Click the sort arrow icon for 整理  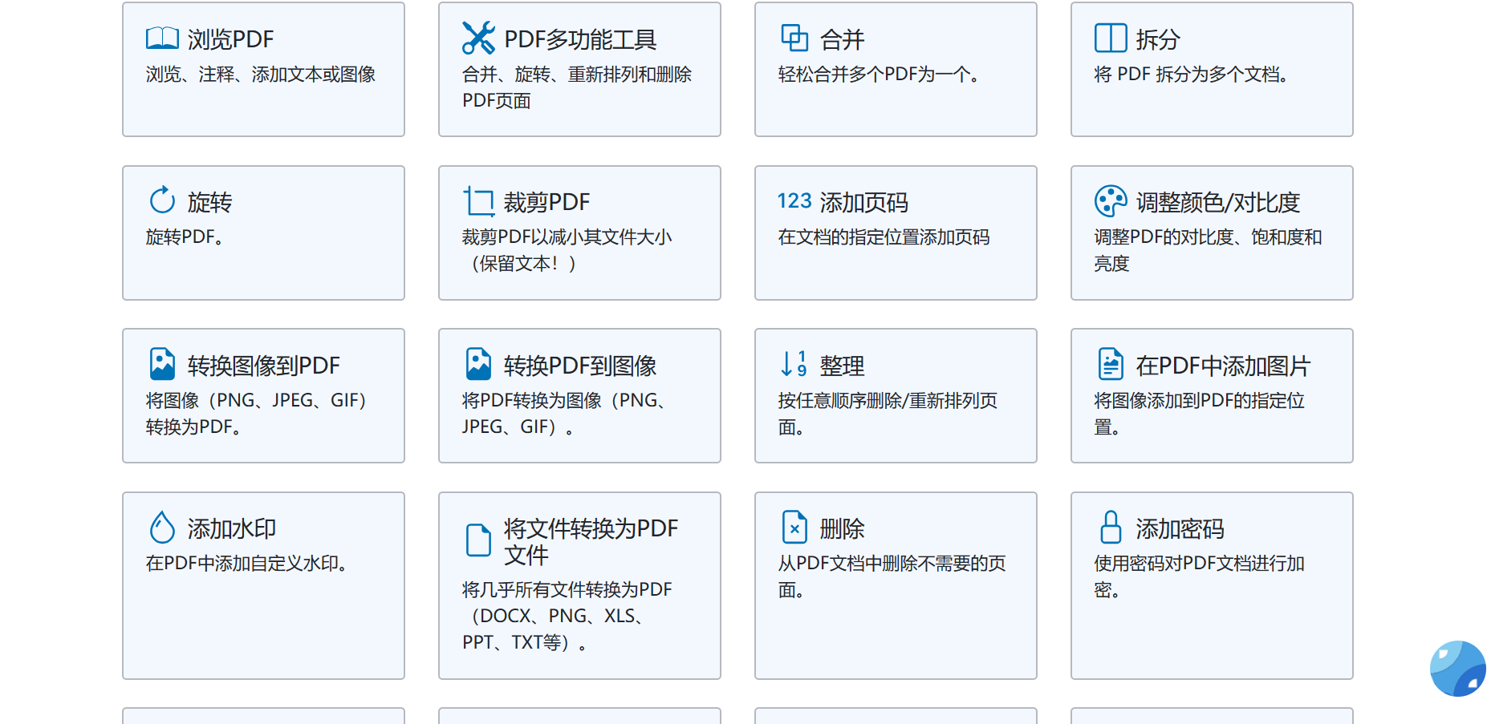pos(794,364)
